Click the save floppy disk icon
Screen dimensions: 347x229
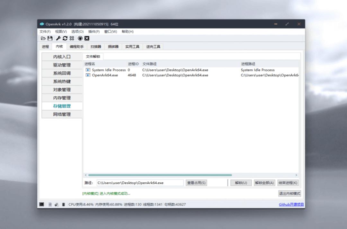point(50,38)
